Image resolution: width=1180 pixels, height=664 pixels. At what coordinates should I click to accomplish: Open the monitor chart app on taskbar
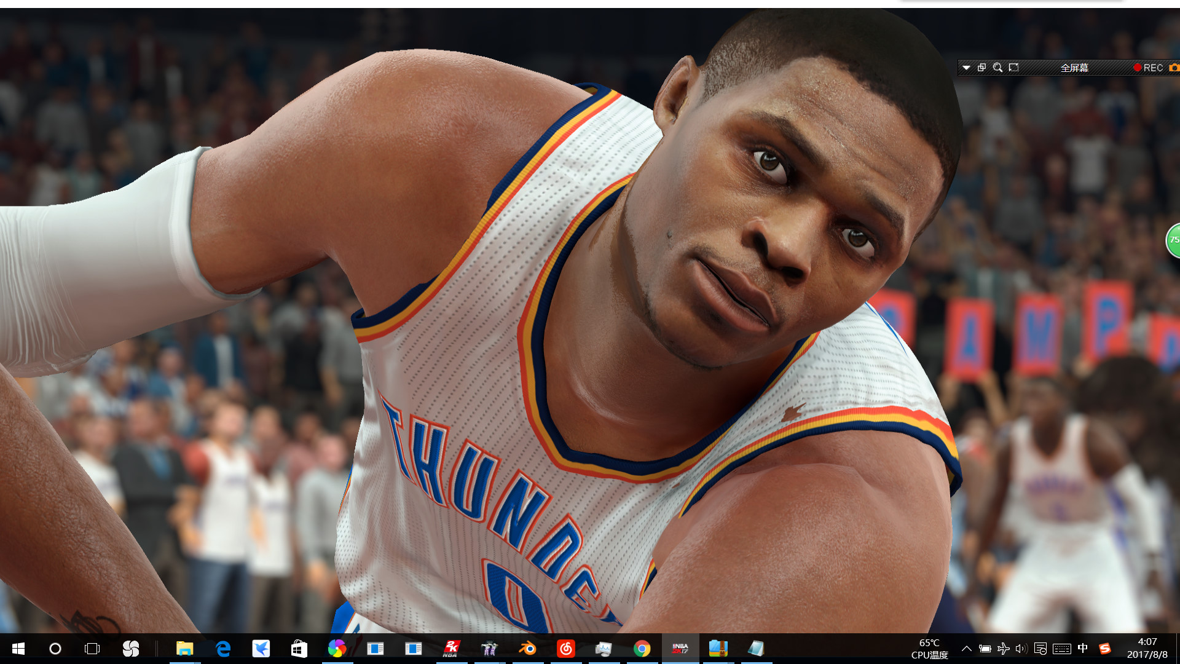604,649
